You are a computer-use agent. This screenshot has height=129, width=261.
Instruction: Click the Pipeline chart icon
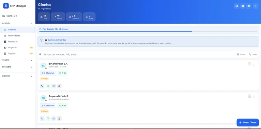[5, 54]
